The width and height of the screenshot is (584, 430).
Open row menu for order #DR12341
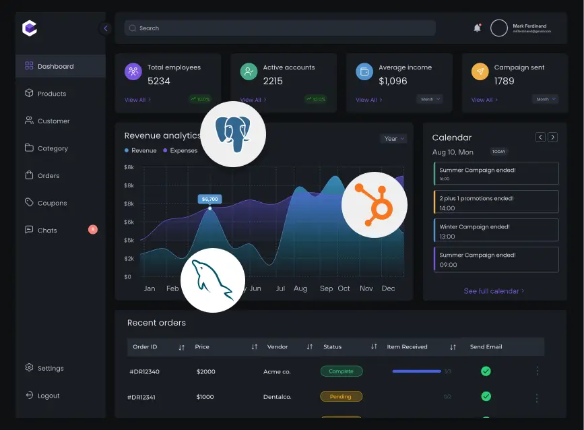point(537,398)
